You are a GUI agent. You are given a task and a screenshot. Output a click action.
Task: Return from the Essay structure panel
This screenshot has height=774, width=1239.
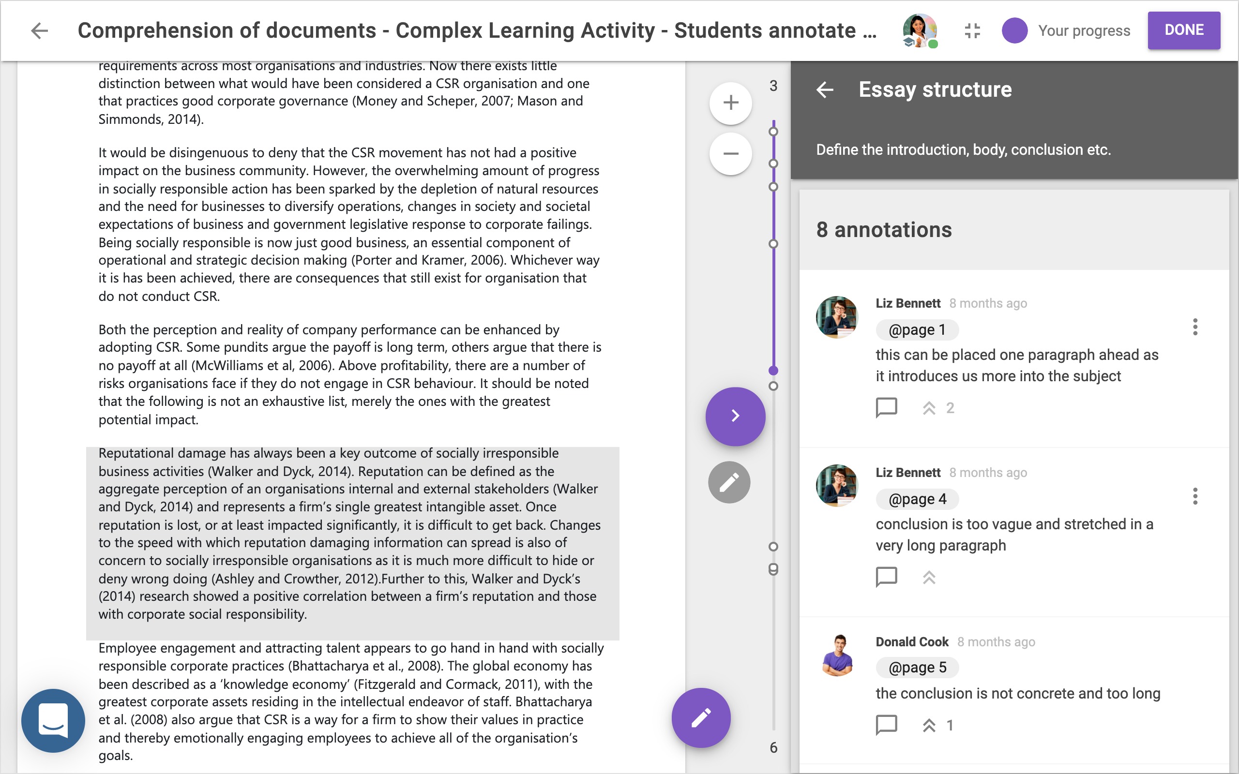(825, 90)
